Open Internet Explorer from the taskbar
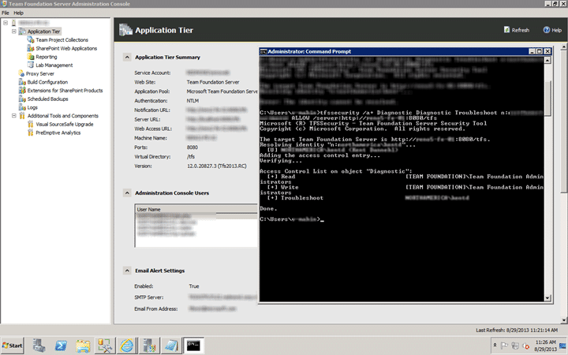The image size is (568, 355). (127, 346)
